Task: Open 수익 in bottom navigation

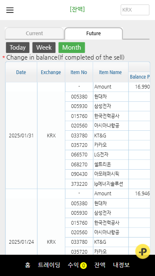Action: click(73, 265)
